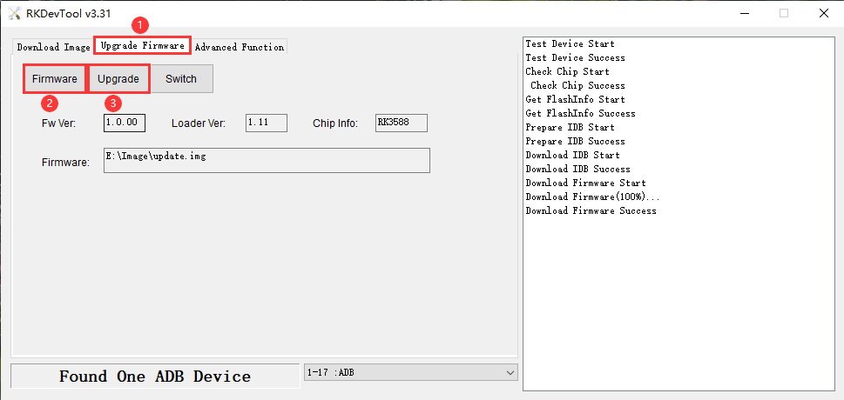
Task: Minimize the RKDevTool window
Action: pyautogui.click(x=743, y=13)
